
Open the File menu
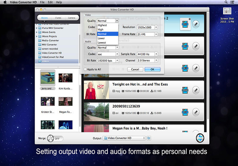coord(42,2)
